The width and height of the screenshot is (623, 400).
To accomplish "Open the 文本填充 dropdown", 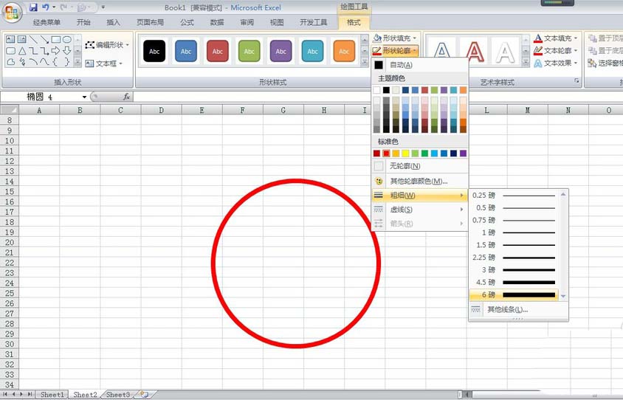I will click(x=555, y=38).
